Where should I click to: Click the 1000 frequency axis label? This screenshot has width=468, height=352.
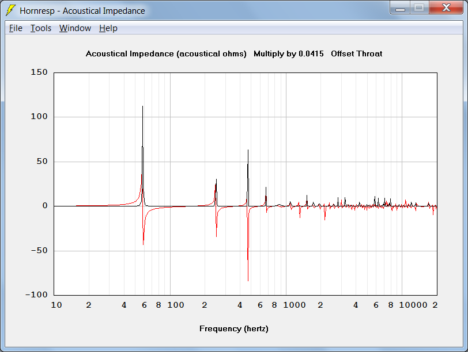pyautogui.click(x=295, y=305)
